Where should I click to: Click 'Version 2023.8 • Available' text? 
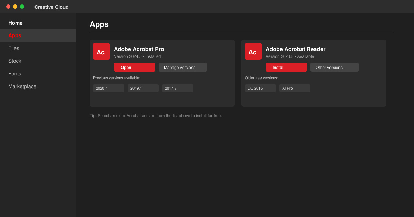click(x=290, y=56)
